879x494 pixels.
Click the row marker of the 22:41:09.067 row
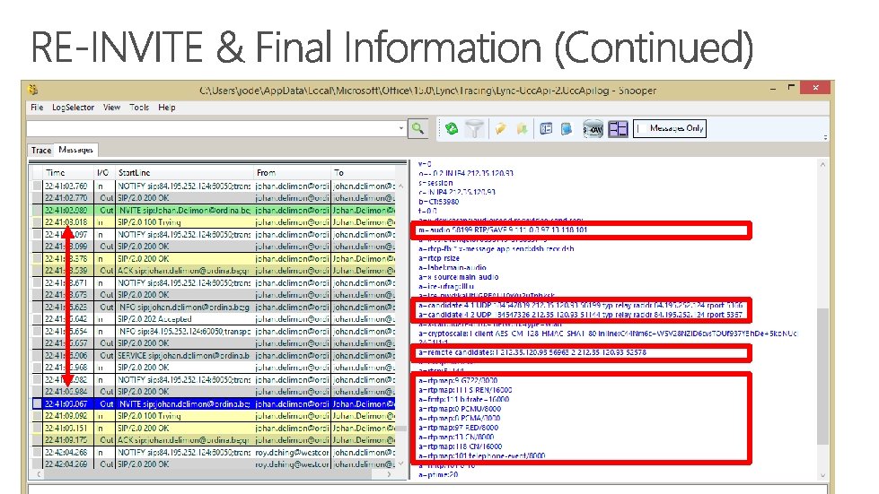[x=37, y=404]
